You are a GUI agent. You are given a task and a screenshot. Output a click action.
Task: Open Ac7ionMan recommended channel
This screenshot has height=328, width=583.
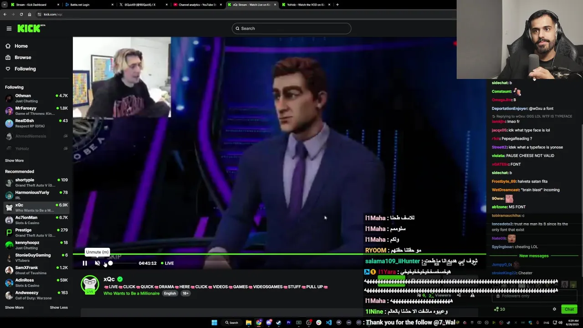(36, 220)
